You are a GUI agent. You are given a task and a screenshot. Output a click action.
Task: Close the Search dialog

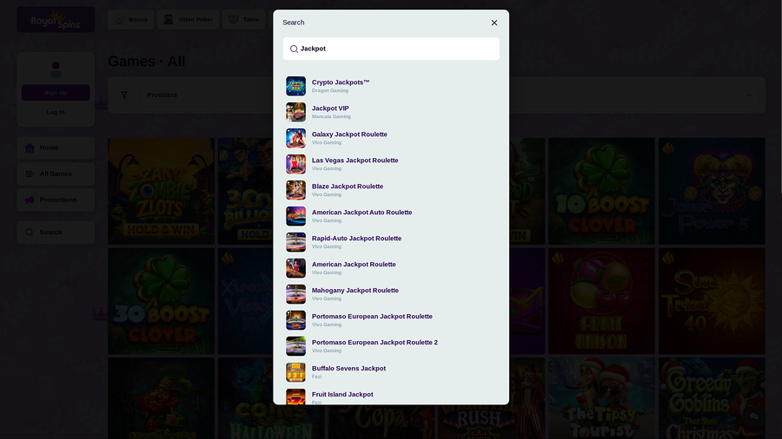pos(494,23)
